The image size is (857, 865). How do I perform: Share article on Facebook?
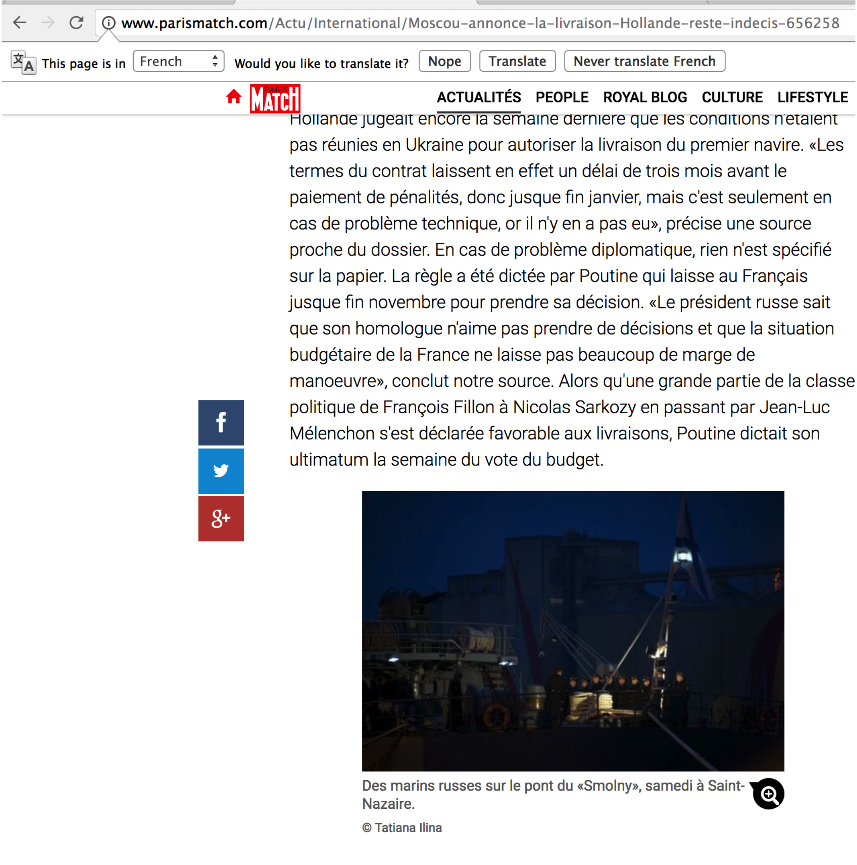221,422
